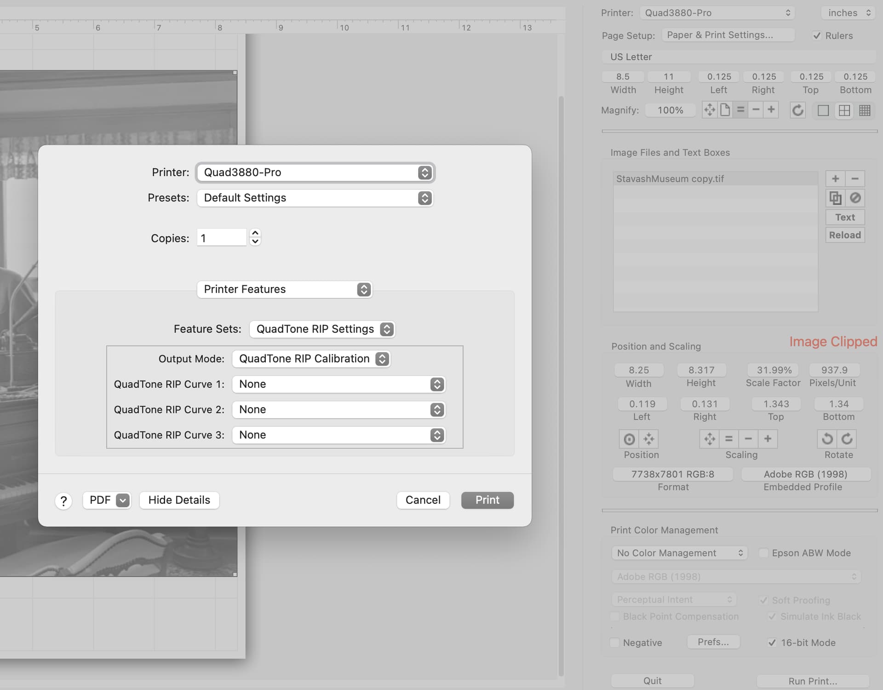Viewport: 883px width, 690px height.
Task: Click the fit-to-window arrows icon beside Magnify
Action: (x=710, y=110)
